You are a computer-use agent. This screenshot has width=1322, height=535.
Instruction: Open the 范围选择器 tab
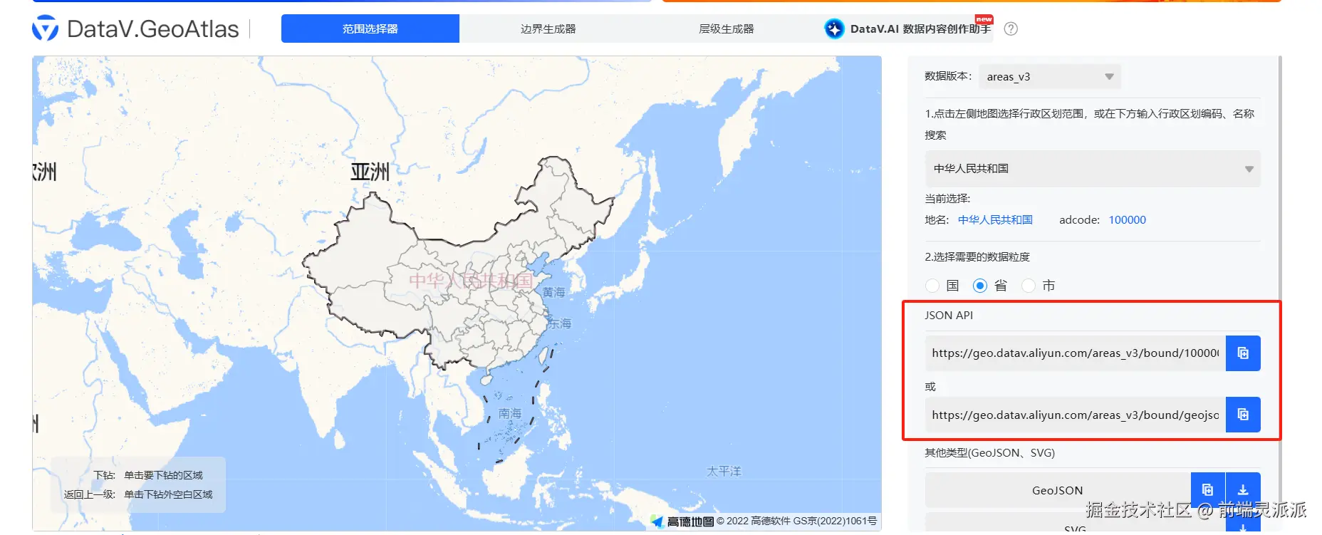370,28
